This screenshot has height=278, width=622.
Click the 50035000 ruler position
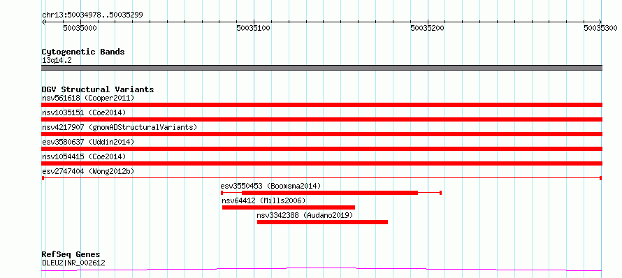[80, 28]
